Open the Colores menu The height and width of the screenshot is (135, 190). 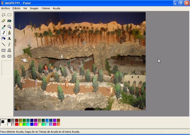46,8
